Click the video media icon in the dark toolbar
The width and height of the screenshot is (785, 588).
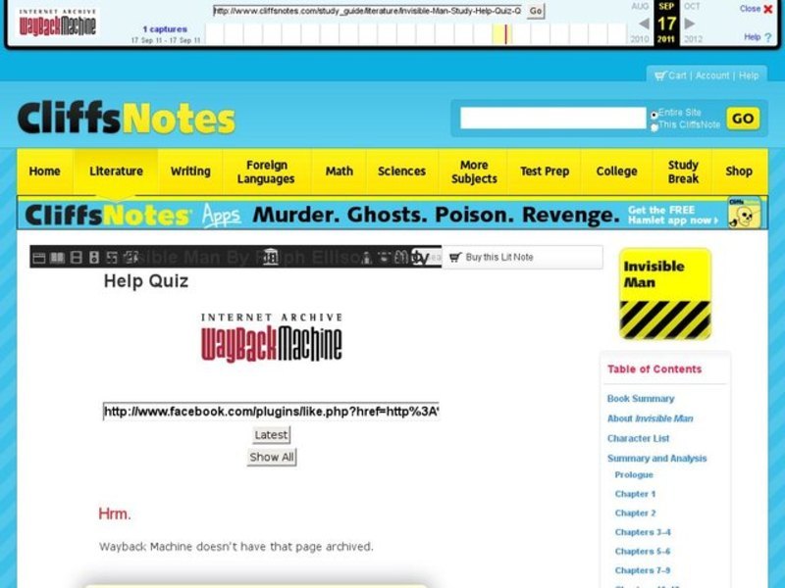click(x=76, y=256)
